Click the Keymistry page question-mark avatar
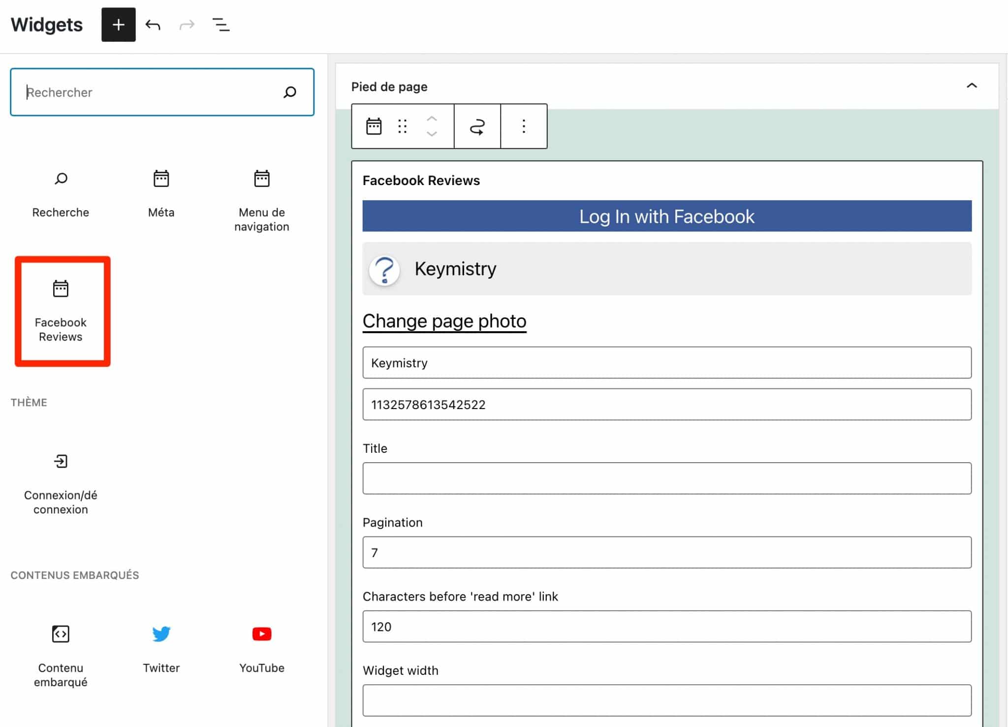Image resolution: width=1008 pixels, height=727 pixels. (384, 270)
